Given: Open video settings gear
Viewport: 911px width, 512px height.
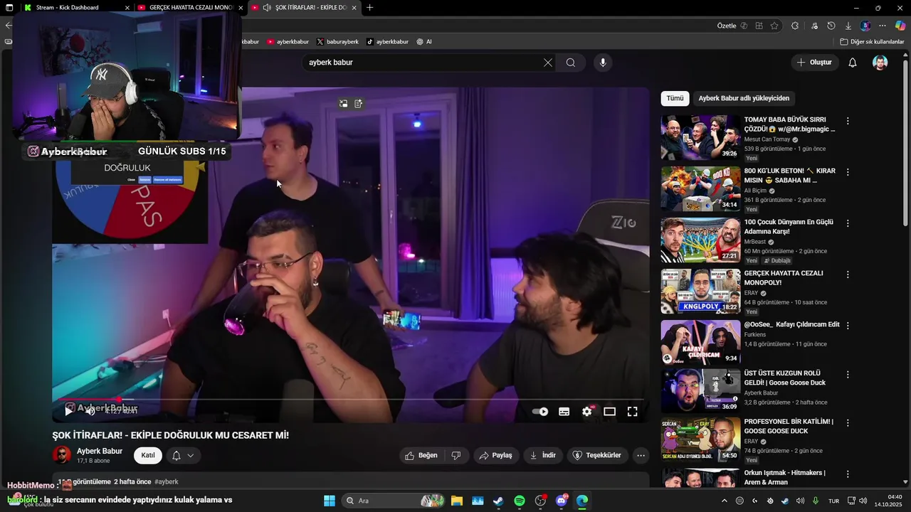Looking at the screenshot, I should [x=587, y=412].
